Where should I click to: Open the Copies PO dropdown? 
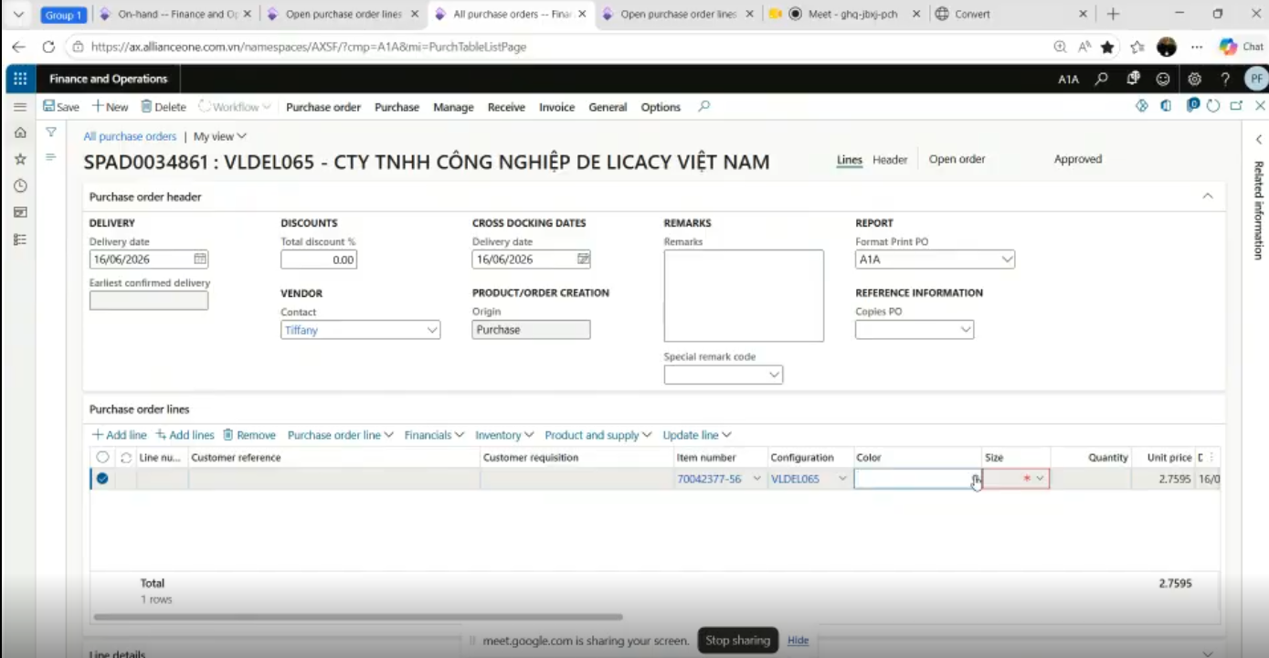966,330
